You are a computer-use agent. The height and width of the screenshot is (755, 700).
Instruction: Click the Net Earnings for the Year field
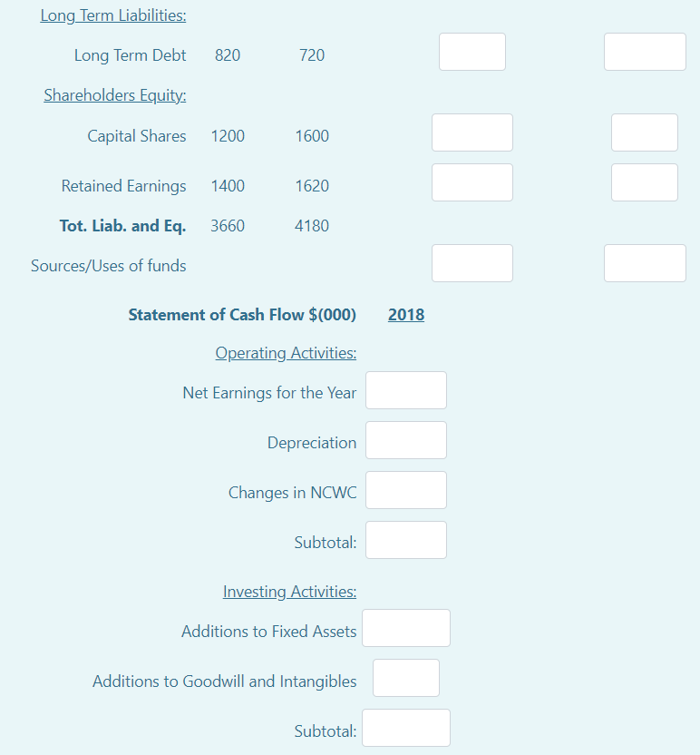coord(405,389)
